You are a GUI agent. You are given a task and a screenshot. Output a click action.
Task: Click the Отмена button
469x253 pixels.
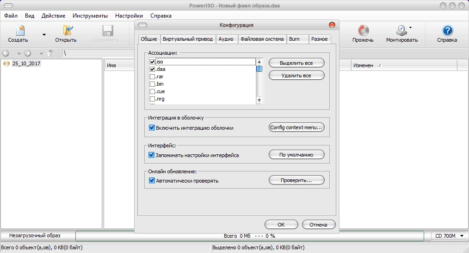click(319, 225)
